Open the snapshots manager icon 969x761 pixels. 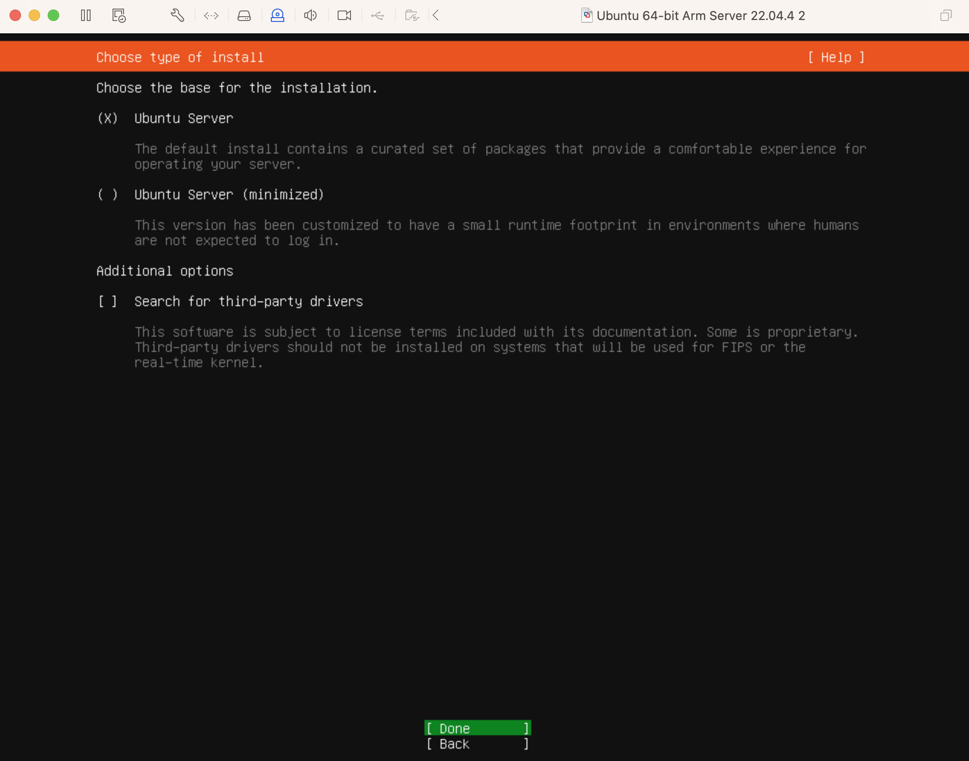click(119, 16)
